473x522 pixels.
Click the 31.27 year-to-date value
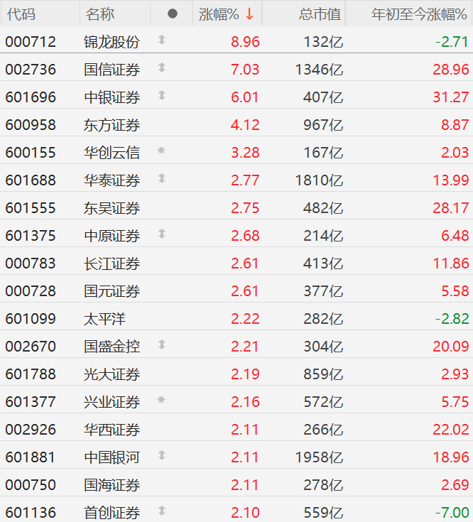point(451,97)
